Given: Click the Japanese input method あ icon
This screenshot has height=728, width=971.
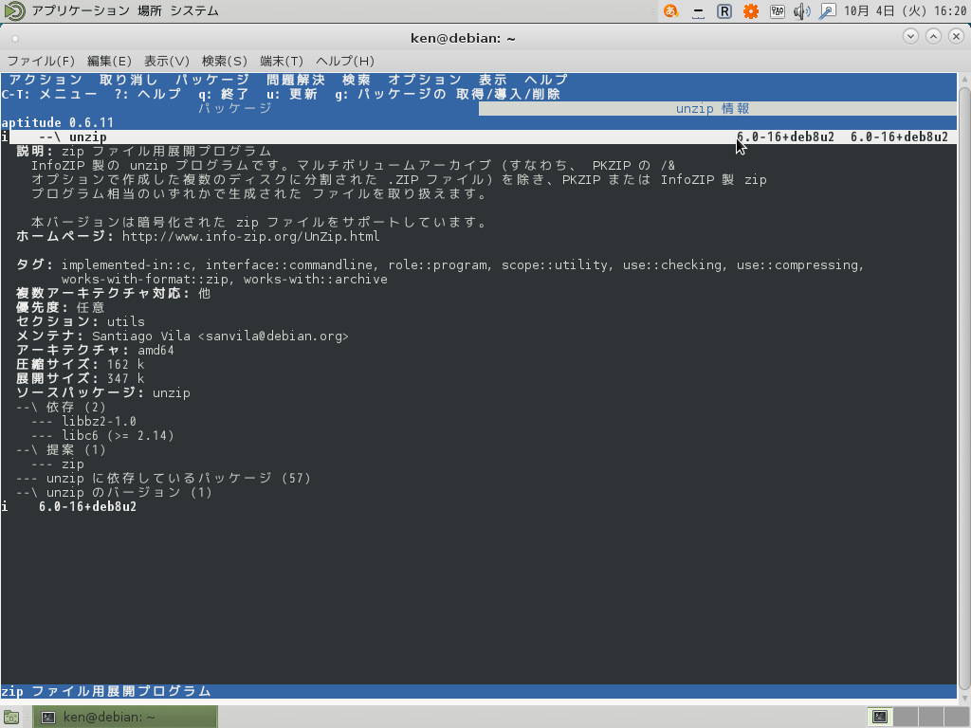Looking at the screenshot, I should [x=670, y=10].
